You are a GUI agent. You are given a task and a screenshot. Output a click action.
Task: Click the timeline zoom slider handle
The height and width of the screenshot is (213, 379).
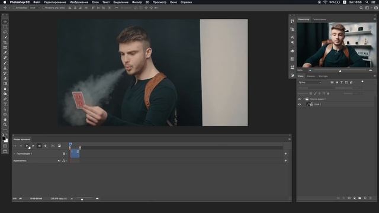pos(82,199)
